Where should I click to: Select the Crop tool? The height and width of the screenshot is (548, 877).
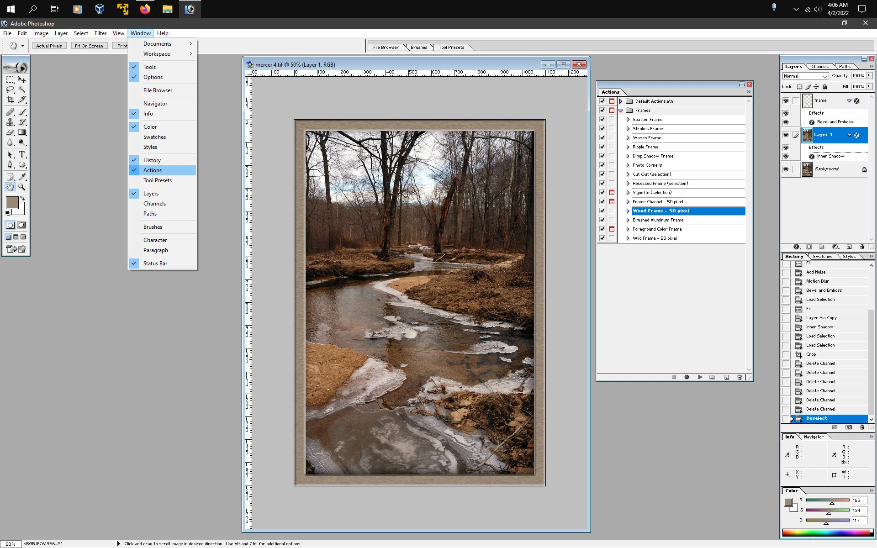click(x=10, y=100)
